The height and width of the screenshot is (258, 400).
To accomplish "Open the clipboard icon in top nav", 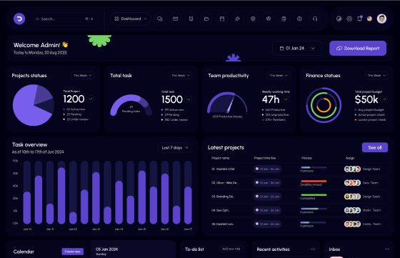I will [284, 19].
